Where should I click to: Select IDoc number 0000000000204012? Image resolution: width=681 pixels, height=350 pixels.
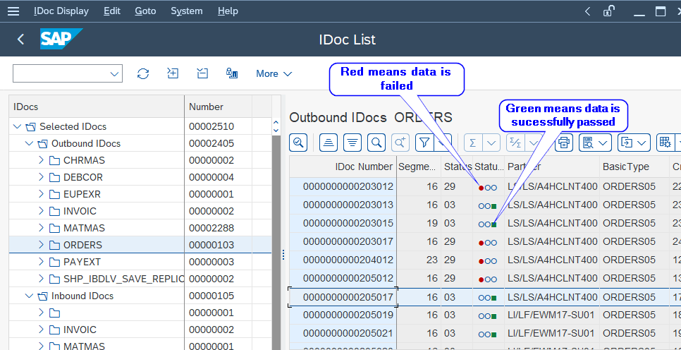(348, 260)
